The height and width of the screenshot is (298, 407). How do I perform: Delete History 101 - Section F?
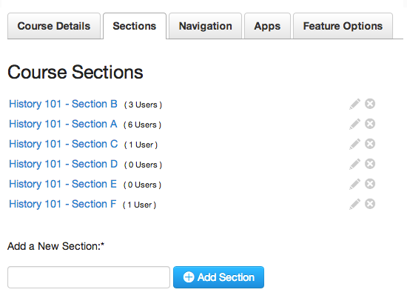click(x=370, y=204)
